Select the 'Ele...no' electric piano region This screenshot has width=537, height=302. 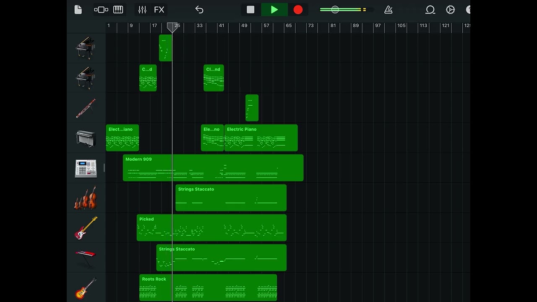[x=212, y=138]
